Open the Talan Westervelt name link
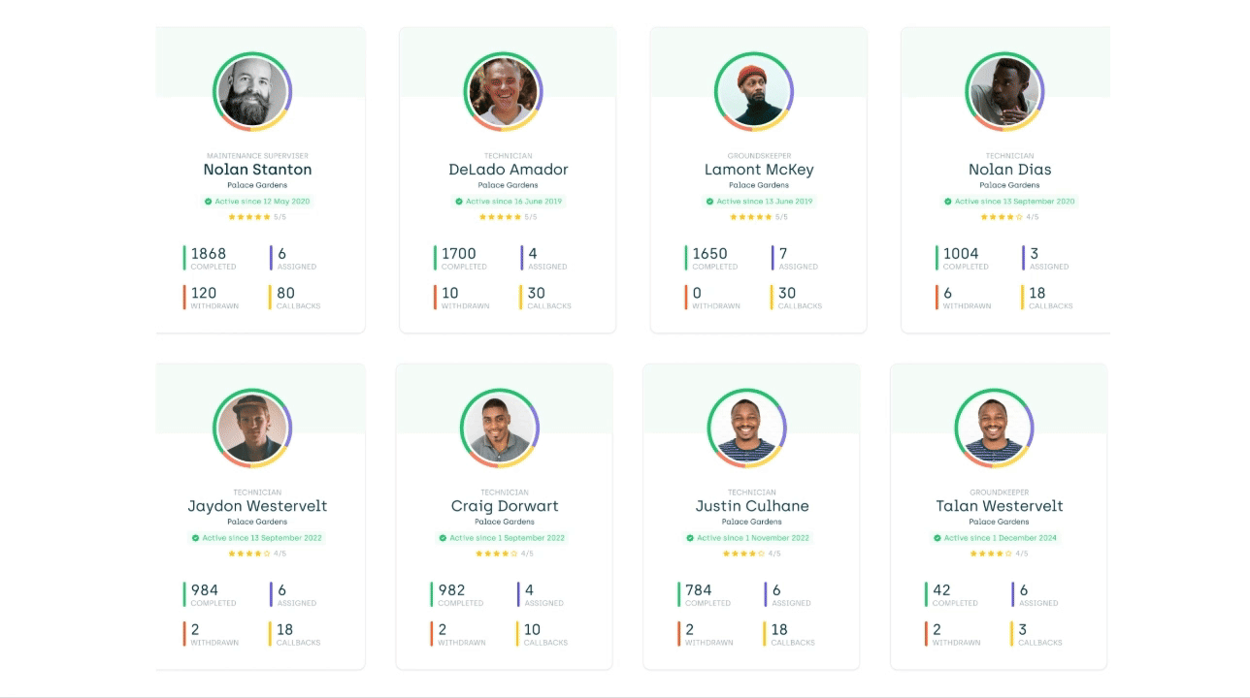 pyautogui.click(x=999, y=506)
